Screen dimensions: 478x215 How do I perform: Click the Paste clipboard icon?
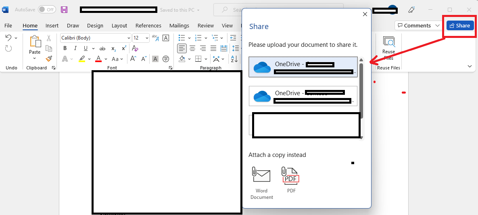[35, 42]
